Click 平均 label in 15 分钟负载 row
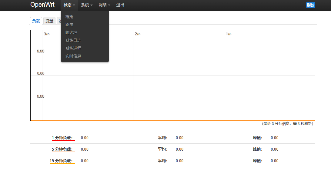The height and width of the screenshot is (181, 331). pyautogui.click(x=162, y=161)
